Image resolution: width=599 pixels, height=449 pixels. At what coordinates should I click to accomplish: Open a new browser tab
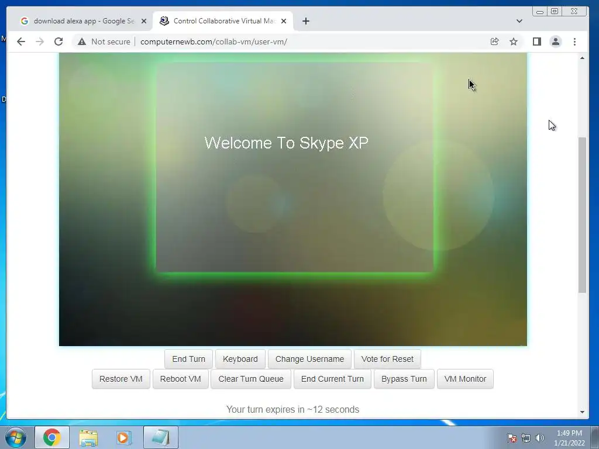pos(305,21)
